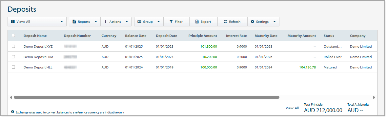
Task: Click the Reports document icon
Action: click(x=74, y=22)
